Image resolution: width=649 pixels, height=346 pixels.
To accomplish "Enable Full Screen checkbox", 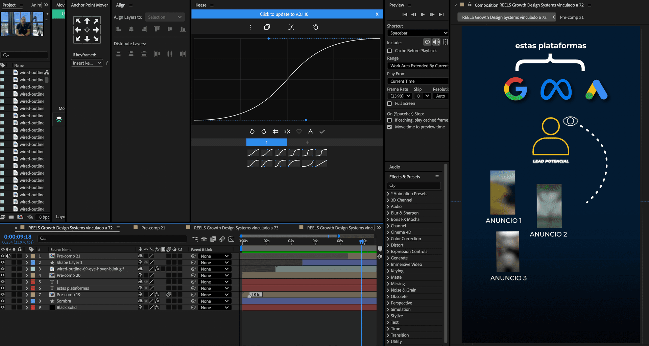I will coord(389,104).
